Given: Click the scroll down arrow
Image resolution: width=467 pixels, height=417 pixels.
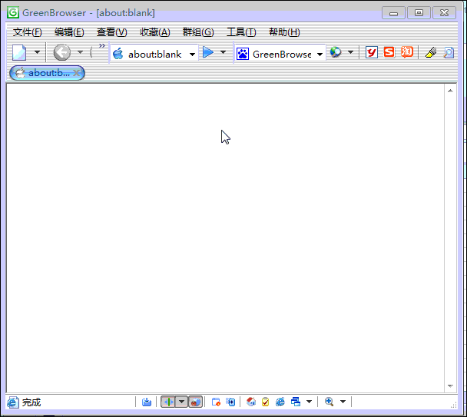Looking at the screenshot, I should coord(450,386).
